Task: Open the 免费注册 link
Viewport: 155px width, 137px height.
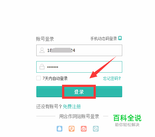Action: pyautogui.click(x=72, y=106)
